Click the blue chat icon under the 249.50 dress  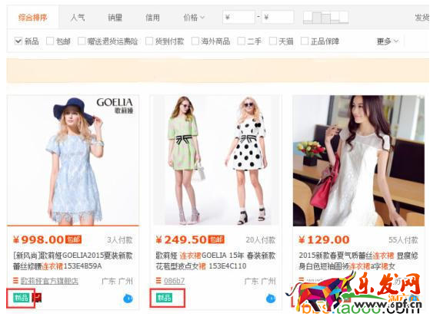pyautogui.click(x=271, y=299)
